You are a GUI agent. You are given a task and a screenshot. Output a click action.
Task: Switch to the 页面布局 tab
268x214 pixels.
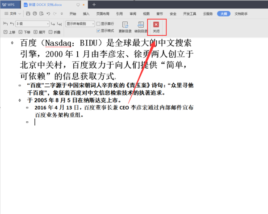click(x=103, y=14)
